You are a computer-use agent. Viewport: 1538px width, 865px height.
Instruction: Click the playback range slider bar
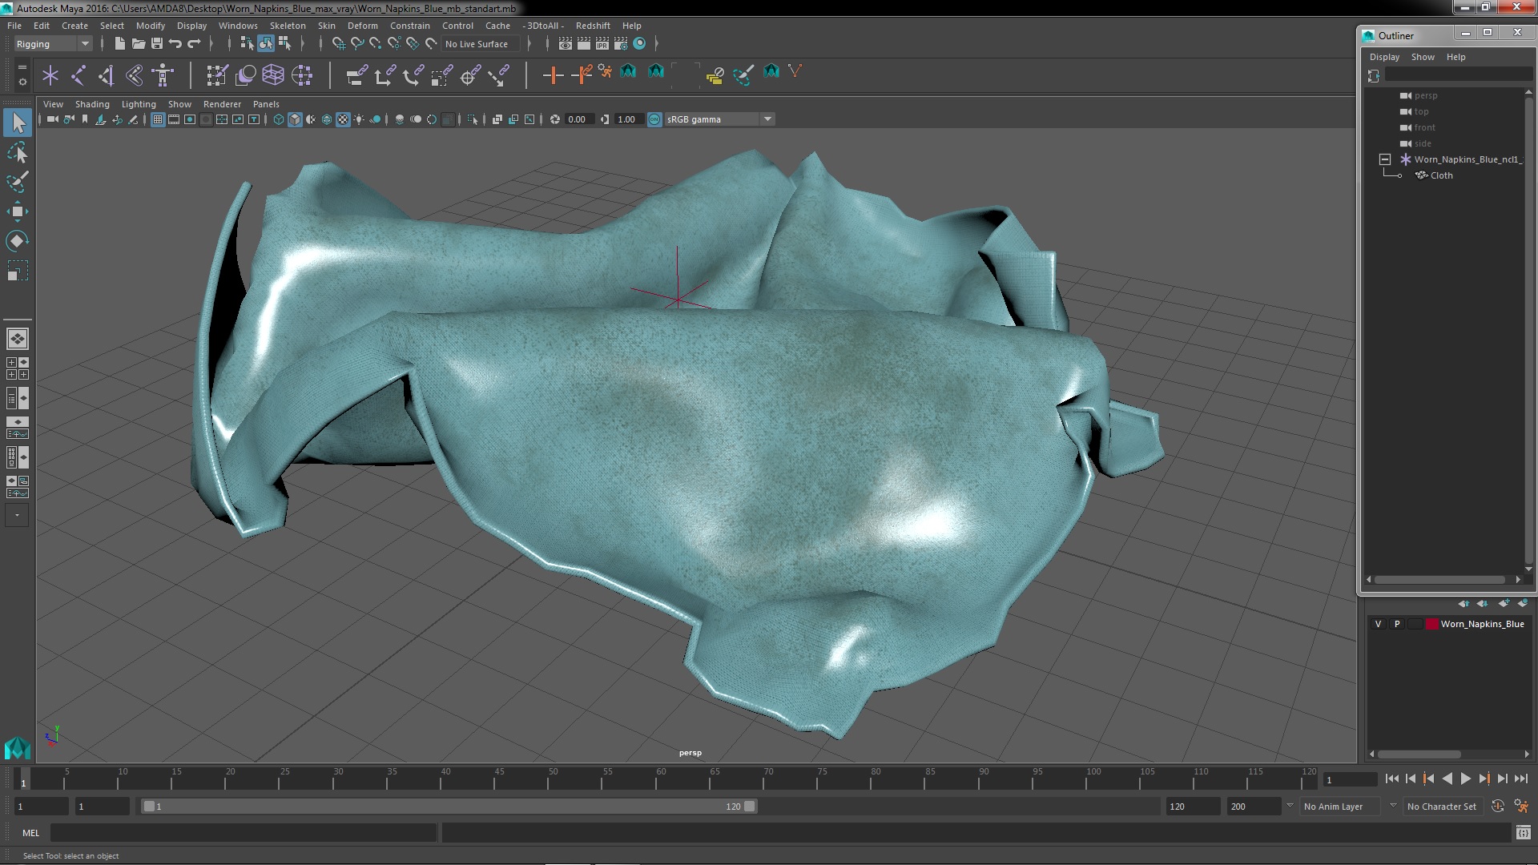click(449, 807)
